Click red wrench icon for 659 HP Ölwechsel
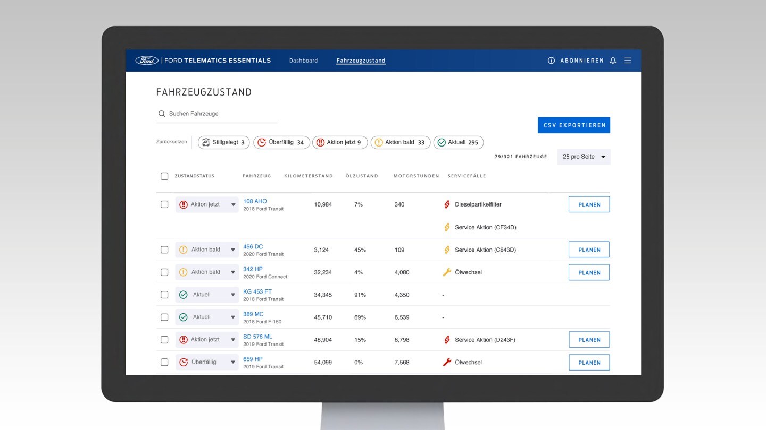 coord(447,363)
